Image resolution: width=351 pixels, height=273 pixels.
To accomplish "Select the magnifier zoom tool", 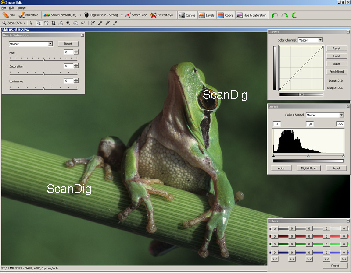I will click(x=39, y=23).
